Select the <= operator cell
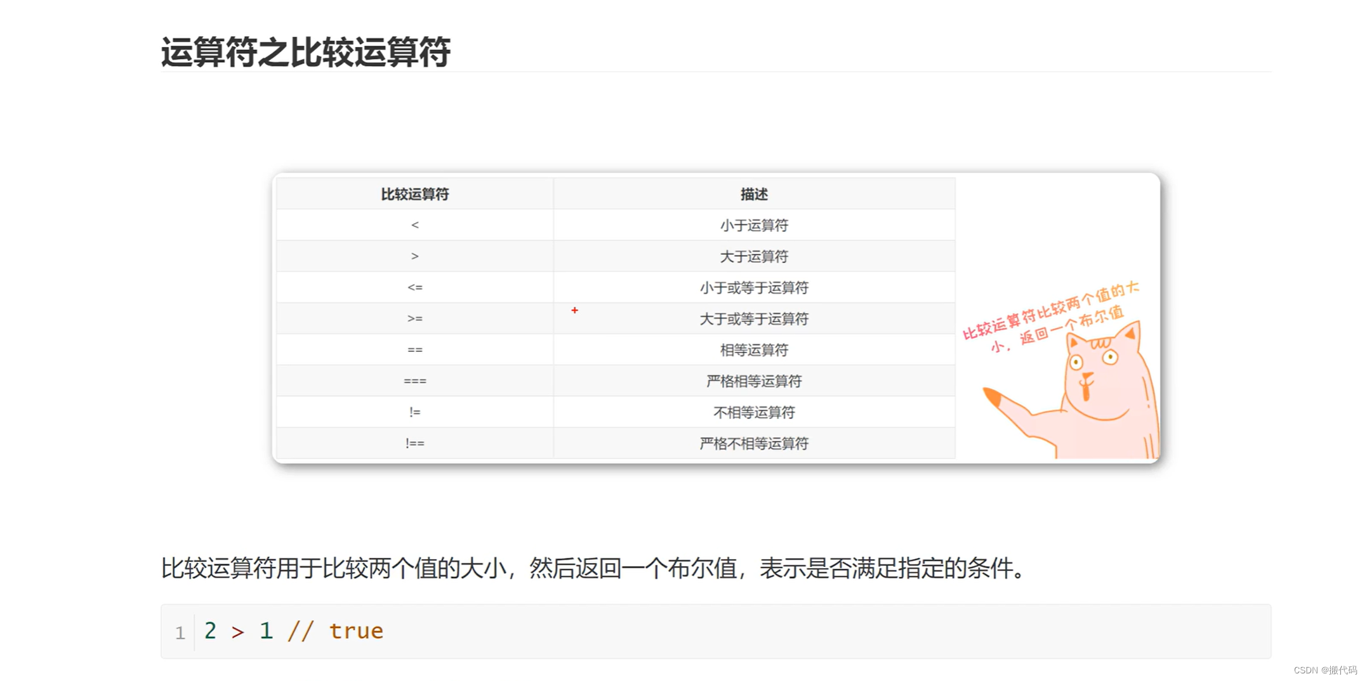 coord(414,287)
